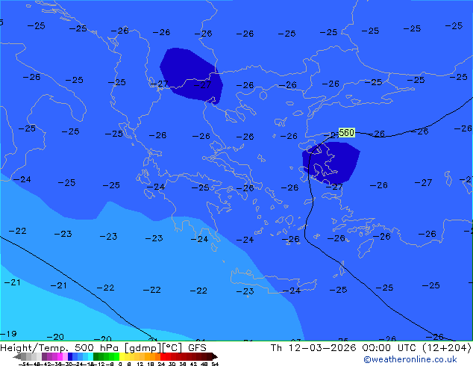Click the cyan swatch near -18 in the legend
473x366 pixels.
pyautogui.click(x=90, y=356)
